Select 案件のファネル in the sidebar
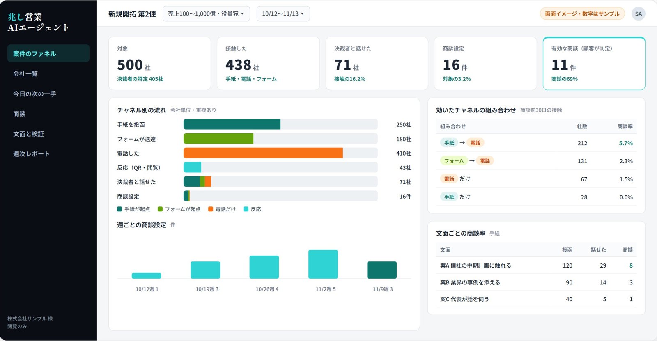This screenshot has width=657, height=341. 48,53
